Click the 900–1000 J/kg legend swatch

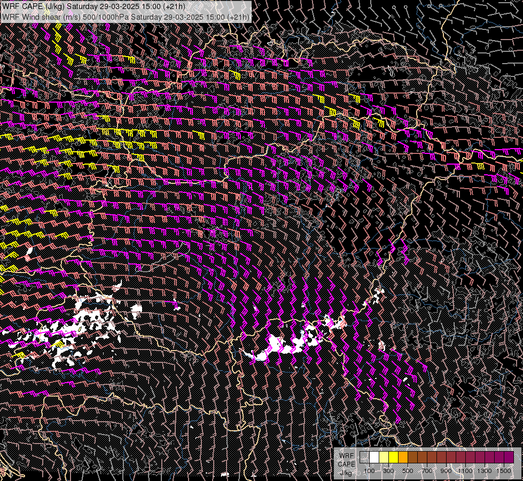451,457
